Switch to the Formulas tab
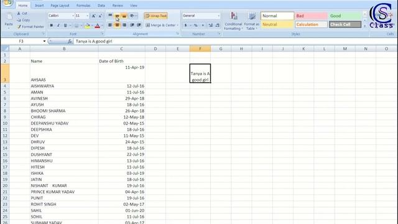The image size is (398, 224). 83,6
